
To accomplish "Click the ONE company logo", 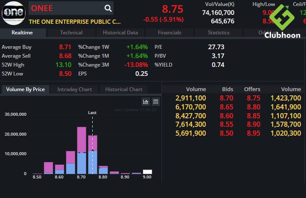I will [x=14, y=13].
